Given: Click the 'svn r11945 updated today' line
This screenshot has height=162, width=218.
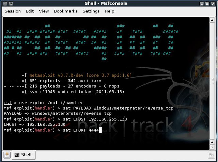Looking at the screenshot, I should [x=73, y=92].
